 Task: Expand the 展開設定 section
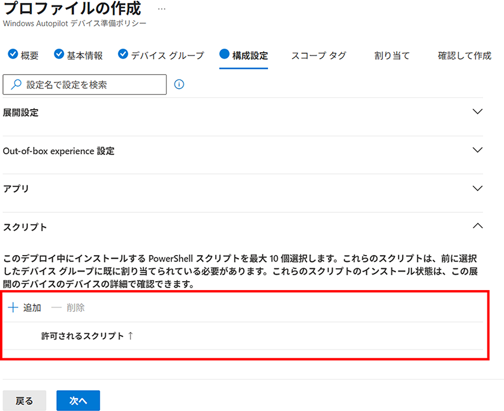coord(478,111)
